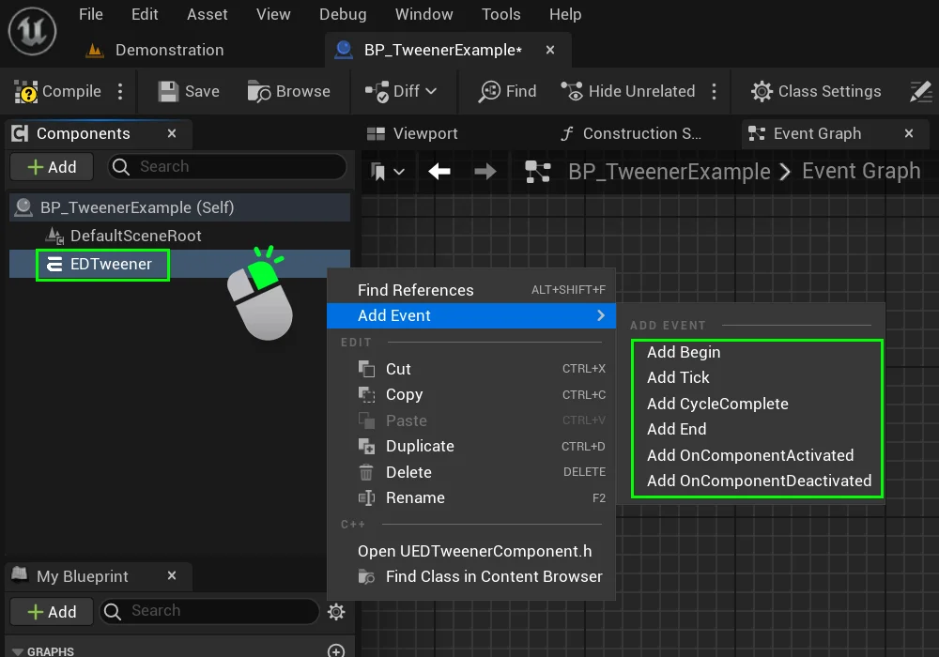Open compile options three-dot menu
Image resolution: width=939 pixels, height=657 pixels.
120,91
